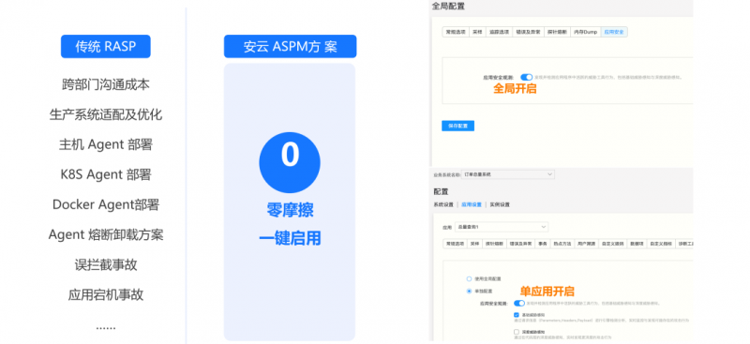Switch to 追踪选项 tab in 全局配置
The height and width of the screenshot is (344, 750).
499,32
